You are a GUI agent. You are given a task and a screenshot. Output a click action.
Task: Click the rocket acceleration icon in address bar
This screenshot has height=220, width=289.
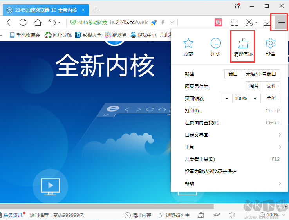tap(154, 22)
